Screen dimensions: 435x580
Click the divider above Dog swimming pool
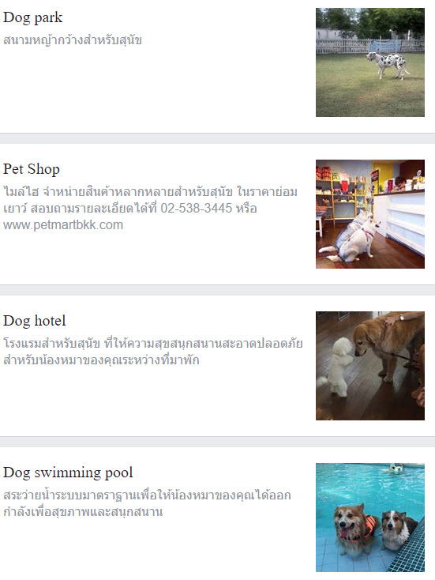tap(217, 442)
